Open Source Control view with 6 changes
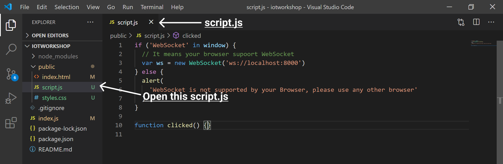 click(x=12, y=74)
